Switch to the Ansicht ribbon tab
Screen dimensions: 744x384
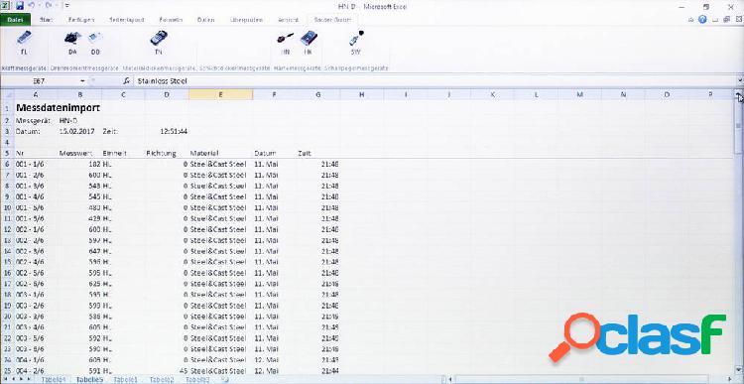(288, 20)
